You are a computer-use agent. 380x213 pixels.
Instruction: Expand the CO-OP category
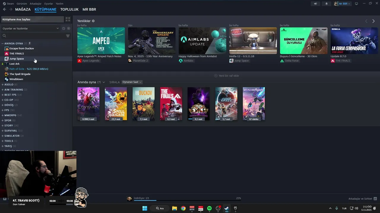2,100
